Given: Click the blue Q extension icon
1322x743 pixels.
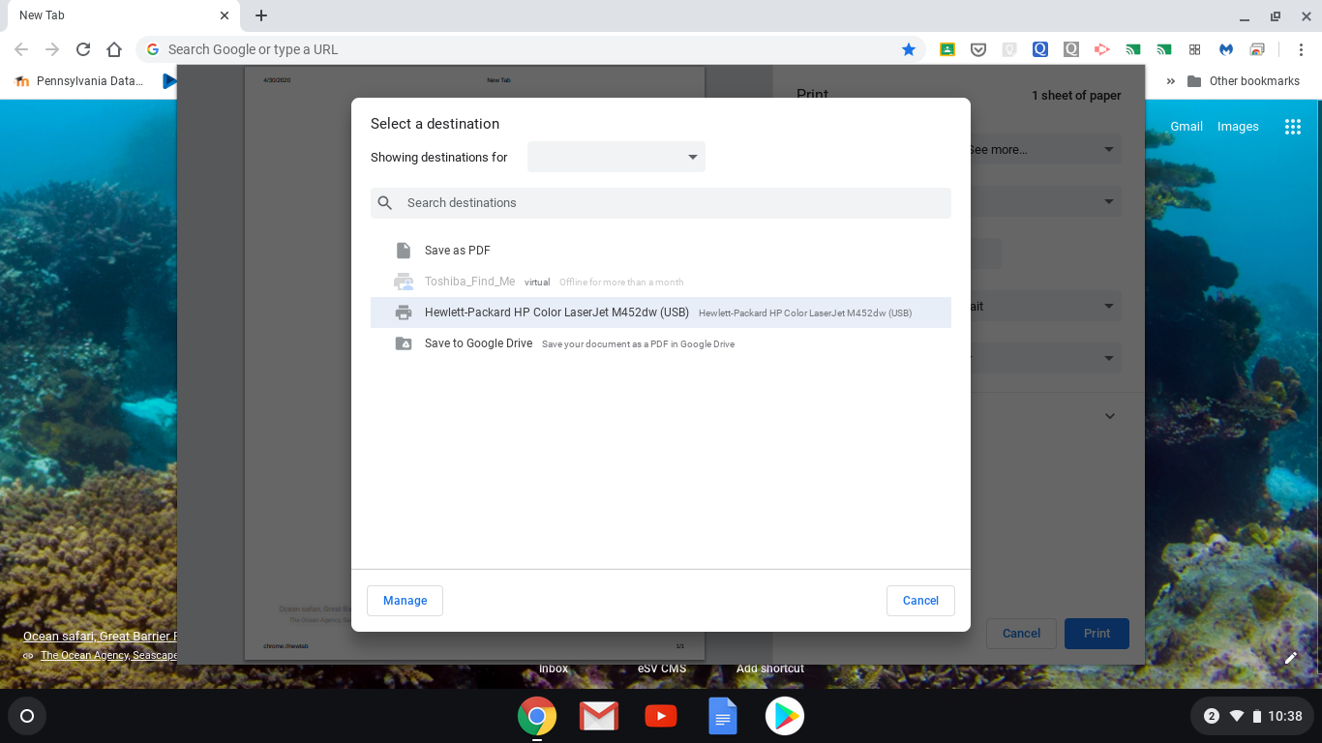Looking at the screenshot, I should coord(1040,49).
